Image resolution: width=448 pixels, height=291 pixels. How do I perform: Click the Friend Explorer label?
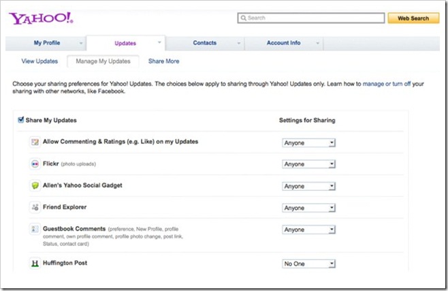click(x=65, y=207)
